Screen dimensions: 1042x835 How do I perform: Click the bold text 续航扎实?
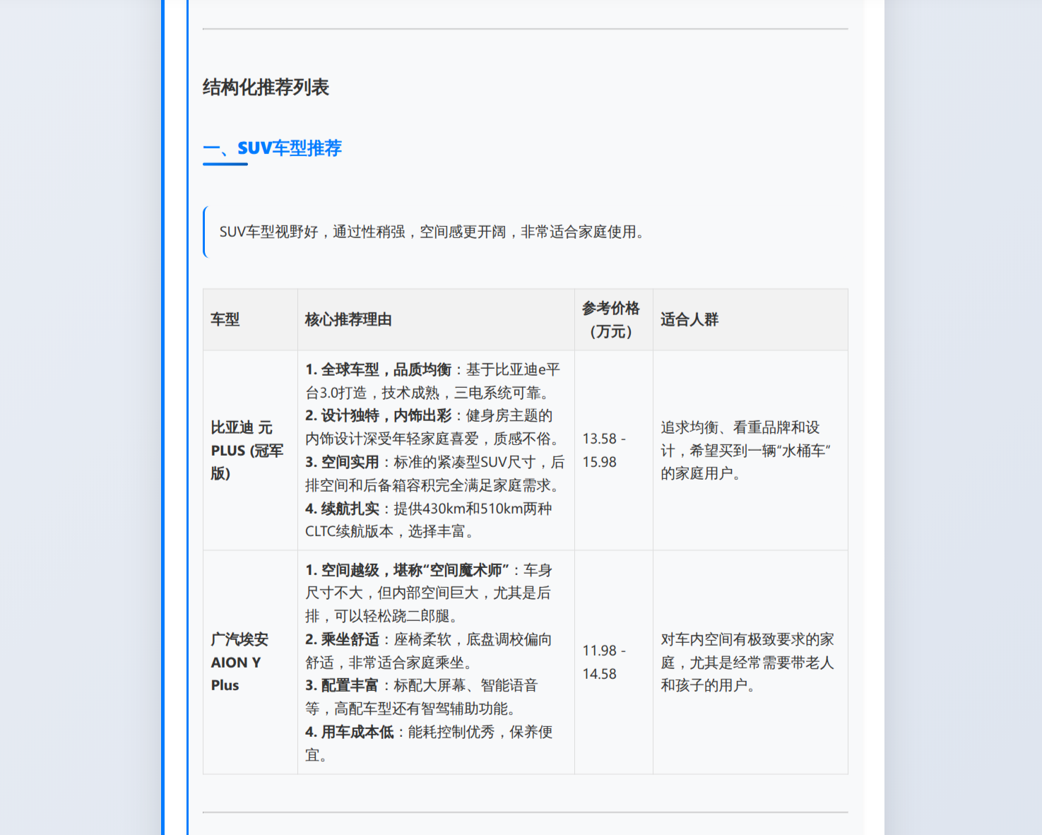tap(350, 509)
